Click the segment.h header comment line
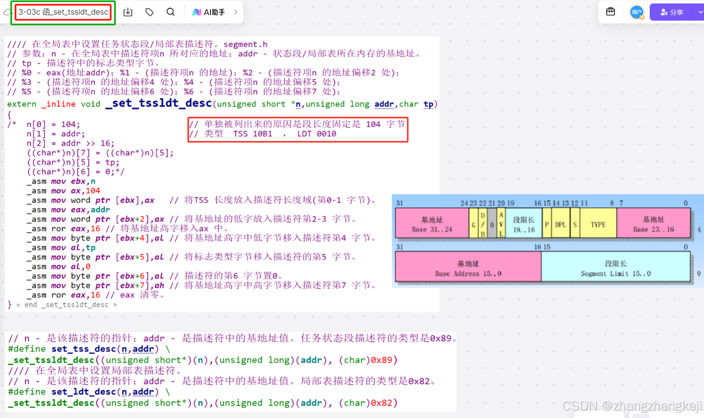 137,44
